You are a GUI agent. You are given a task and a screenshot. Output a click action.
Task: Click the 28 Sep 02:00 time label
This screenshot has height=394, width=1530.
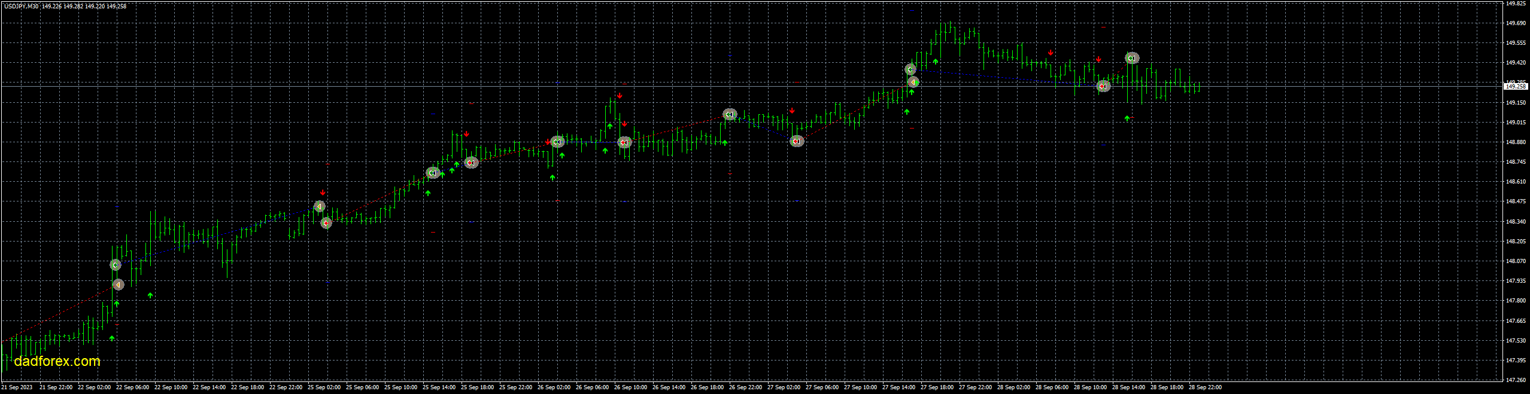[1013, 387]
